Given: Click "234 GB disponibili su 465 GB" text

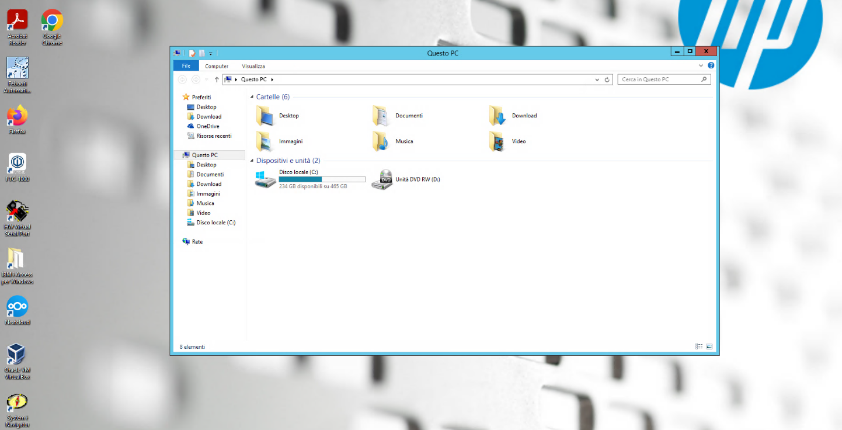Looking at the screenshot, I should pos(313,186).
